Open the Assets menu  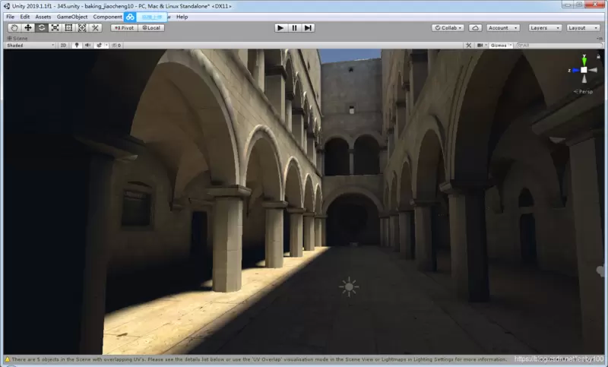click(x=43, y=17)
